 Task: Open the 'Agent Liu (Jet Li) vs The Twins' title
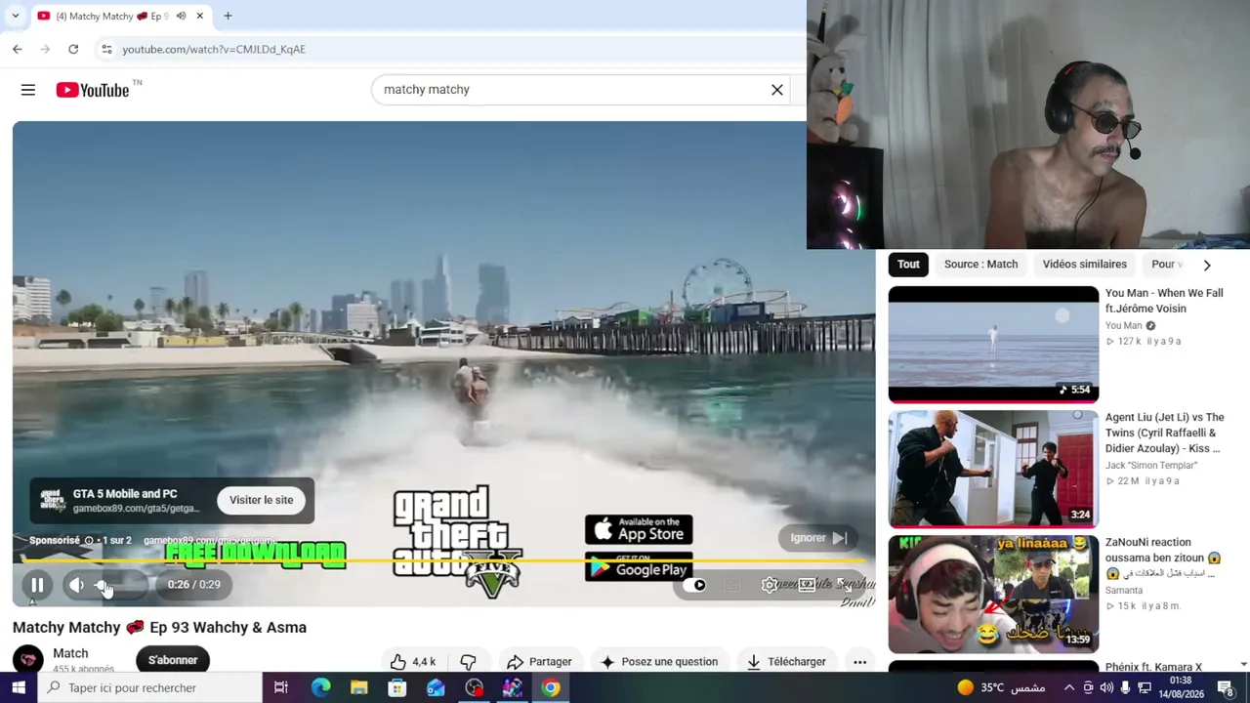(x=1165, y=433)
